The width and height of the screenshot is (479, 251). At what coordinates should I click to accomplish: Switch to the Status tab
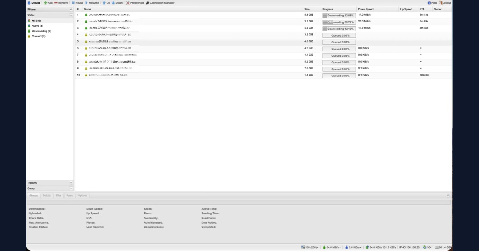(34, 196)
